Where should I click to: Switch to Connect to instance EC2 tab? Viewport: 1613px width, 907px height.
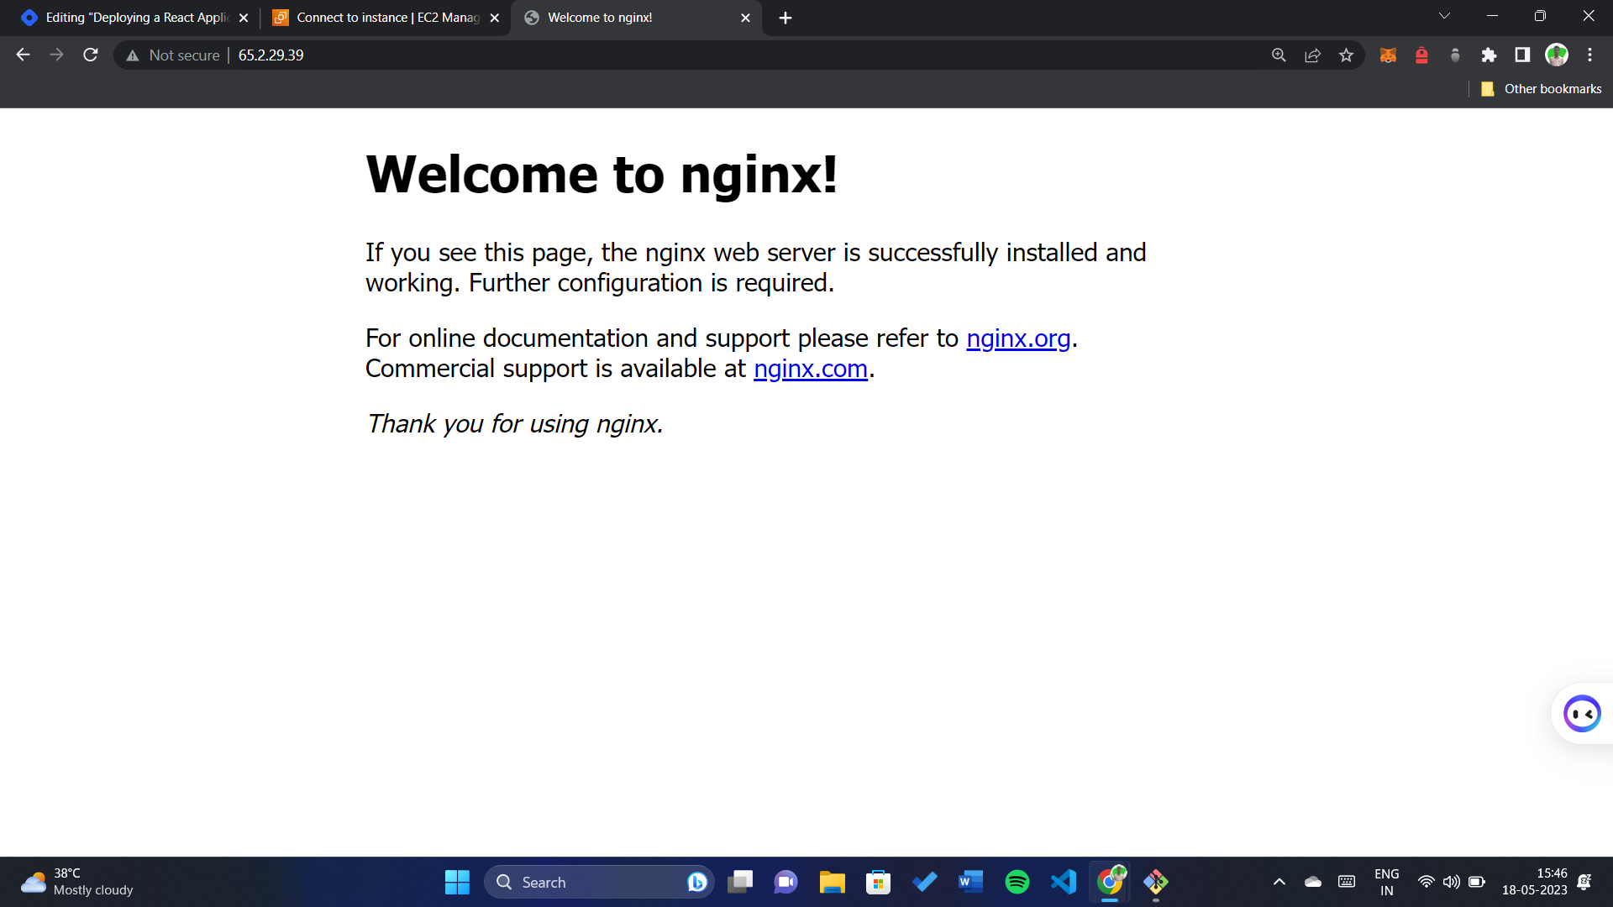[386, 18]
